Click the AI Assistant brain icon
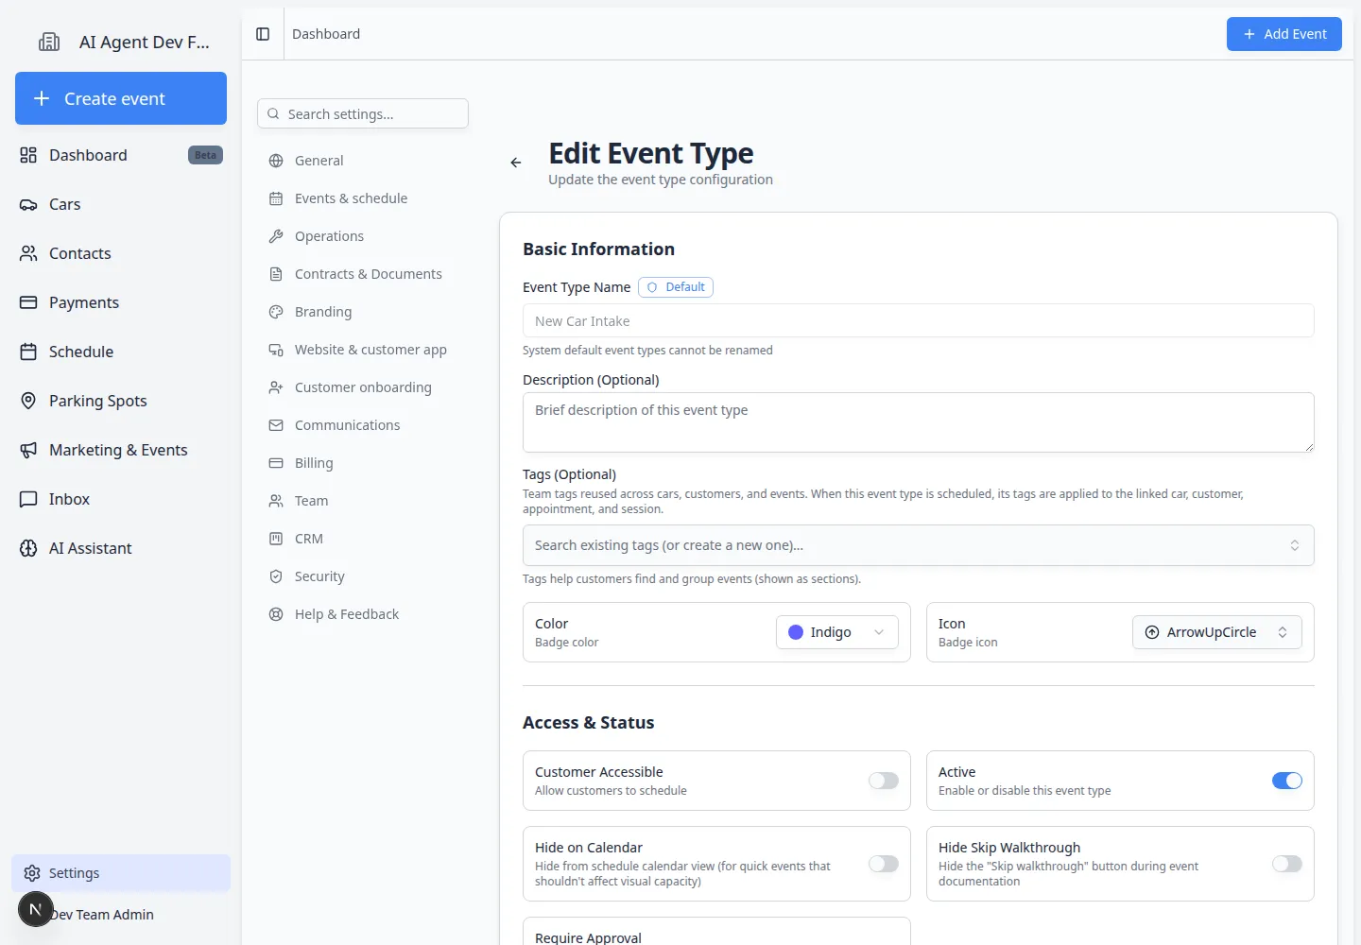The width and height of the screenshot is (1361, 945). click(x=28, y=548)
